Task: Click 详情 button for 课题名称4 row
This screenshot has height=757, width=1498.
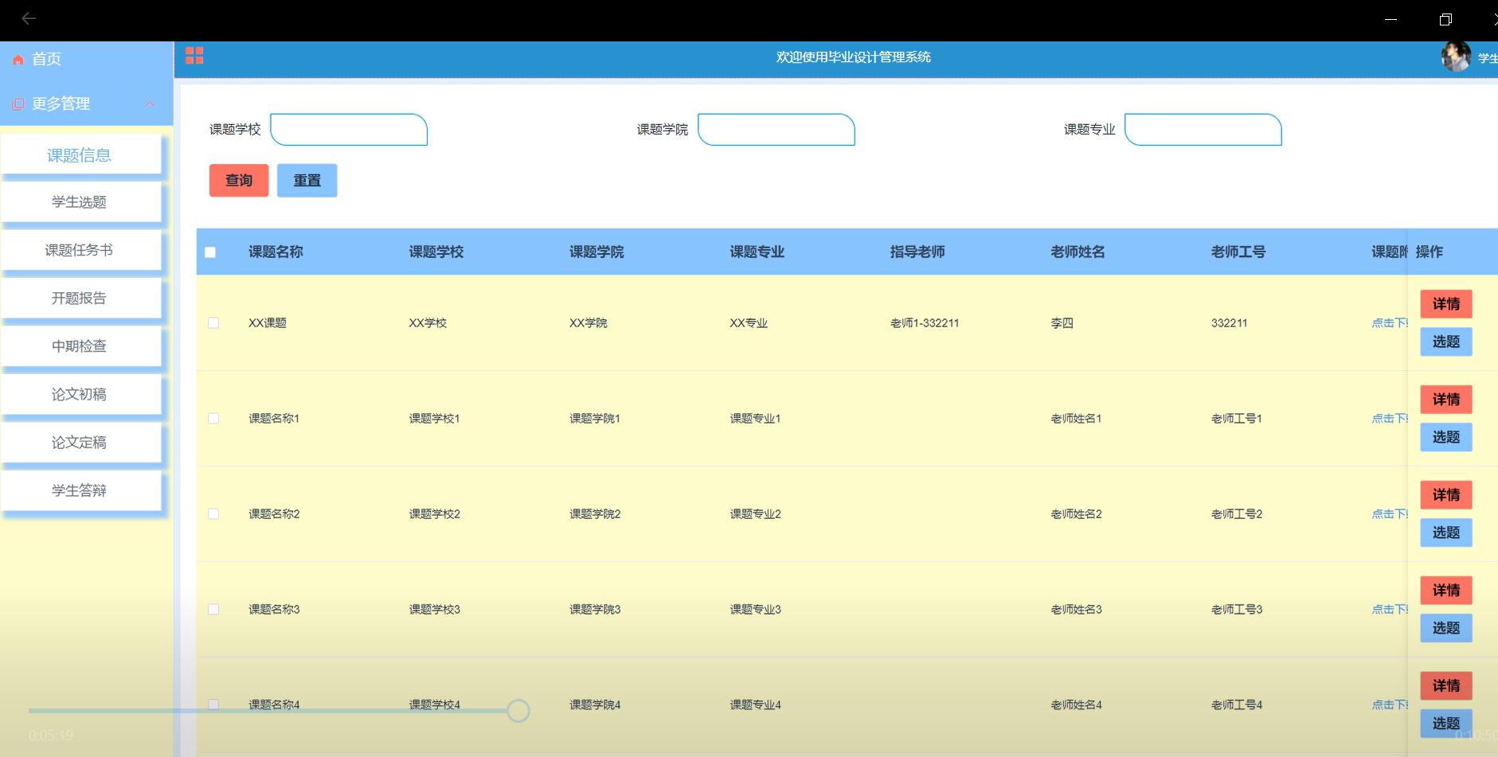Action: coord(1446,686)
